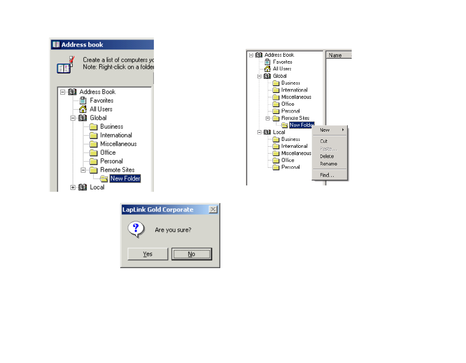Viewport: 466px width, 363px height.
Task: Choose Rename from the context menu
Action: point(330,164)
